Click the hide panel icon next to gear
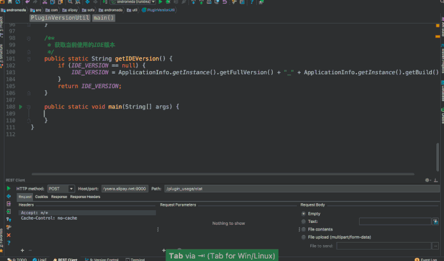This screenshot has height=261, width=444. coord(436,180)
